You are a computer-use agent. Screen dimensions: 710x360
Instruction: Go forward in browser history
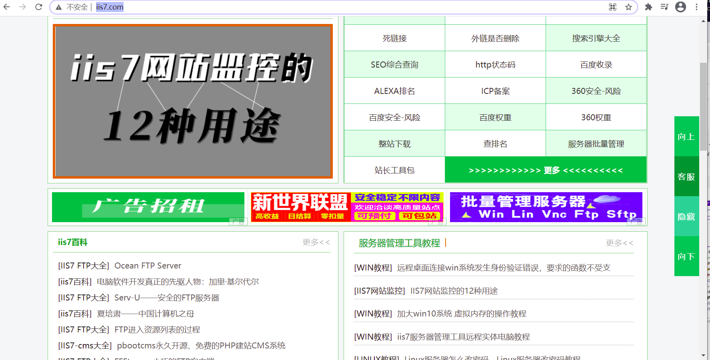click(x=23, y=7)
